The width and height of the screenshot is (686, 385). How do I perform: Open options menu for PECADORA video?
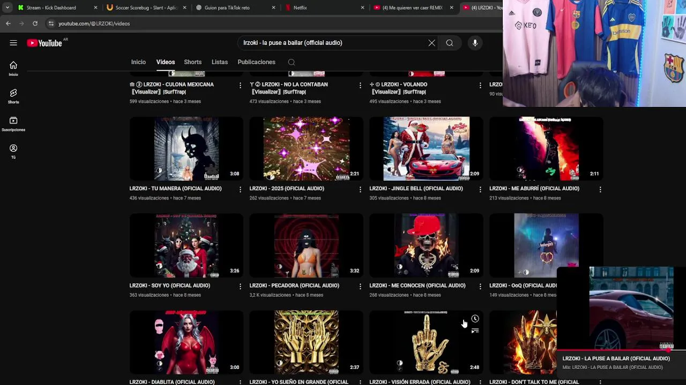tap(360, 286)
